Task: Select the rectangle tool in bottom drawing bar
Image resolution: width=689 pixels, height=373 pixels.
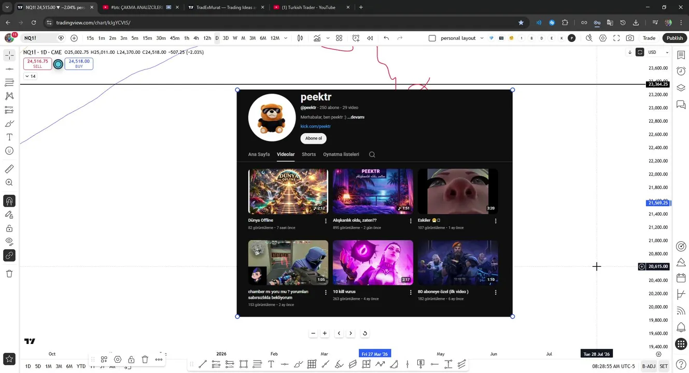Action: pyautogui.click(x=244, y=364)
